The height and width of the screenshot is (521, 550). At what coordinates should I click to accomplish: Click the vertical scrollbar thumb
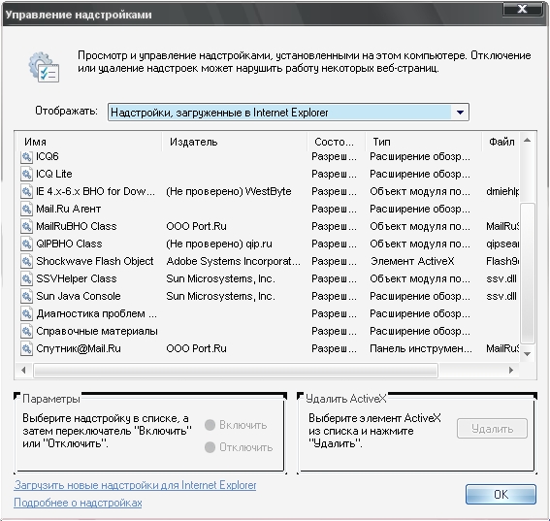pyautogui.click(x=527, y=274)
